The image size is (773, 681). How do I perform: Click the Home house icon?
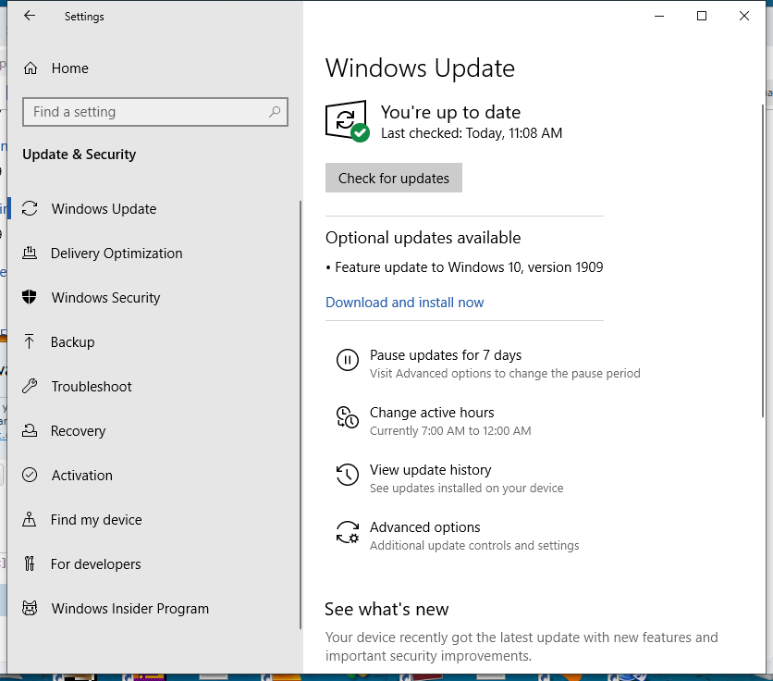click(x=31, y=68)
